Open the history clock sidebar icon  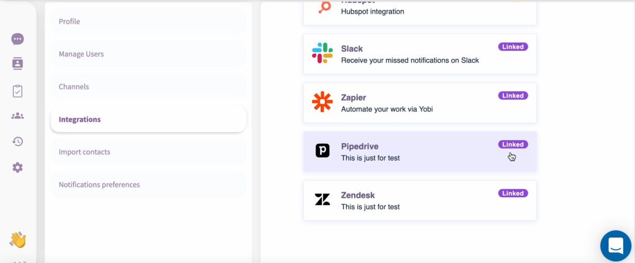(x=17, y=141)
